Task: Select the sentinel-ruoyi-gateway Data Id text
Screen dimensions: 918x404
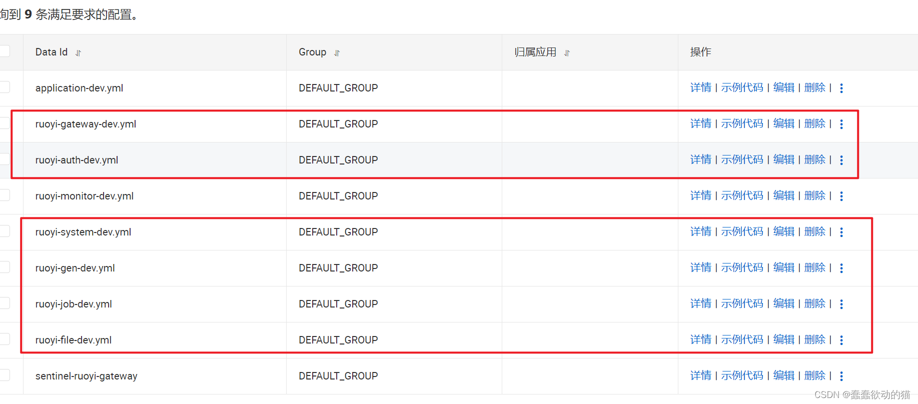Action: click(x=86, y=376)
